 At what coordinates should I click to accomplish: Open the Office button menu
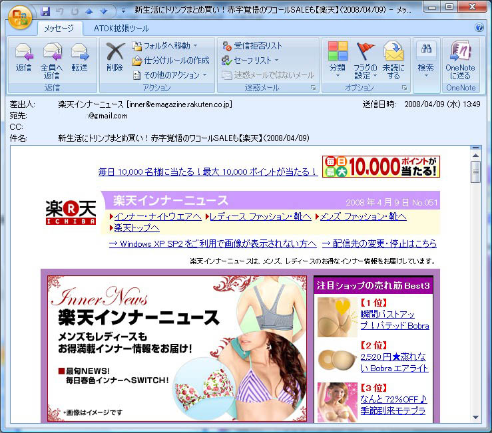(20, 17)
